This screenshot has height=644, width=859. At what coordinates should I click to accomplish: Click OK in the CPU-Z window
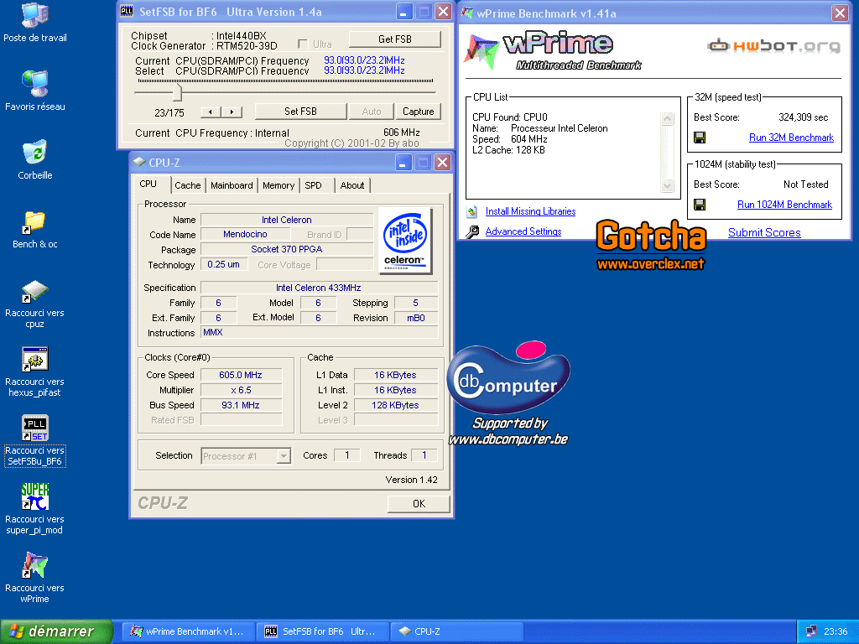419,504
